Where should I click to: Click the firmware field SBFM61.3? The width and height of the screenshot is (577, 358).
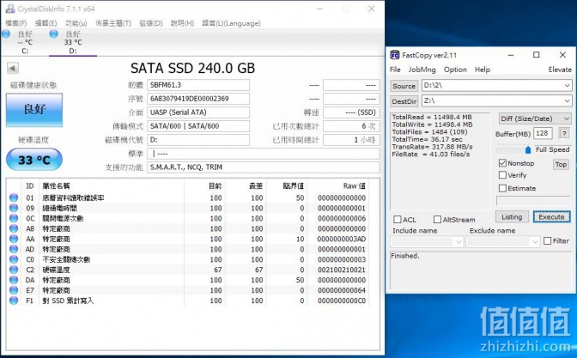point(198,85)
